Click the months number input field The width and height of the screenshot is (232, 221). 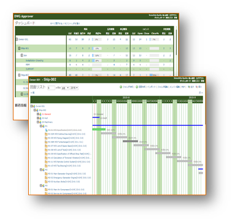click(51, 88)
